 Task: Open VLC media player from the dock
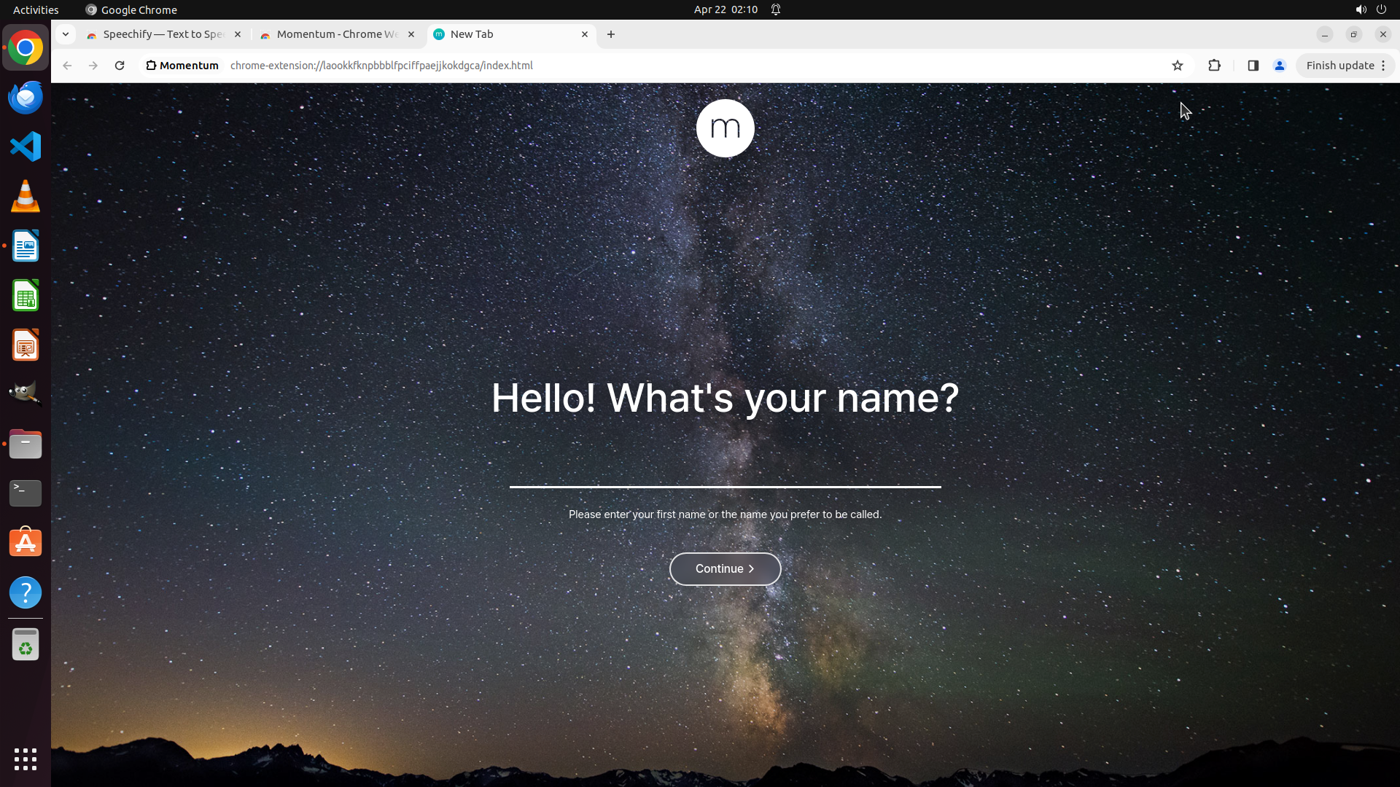click(x=26, y=196)
